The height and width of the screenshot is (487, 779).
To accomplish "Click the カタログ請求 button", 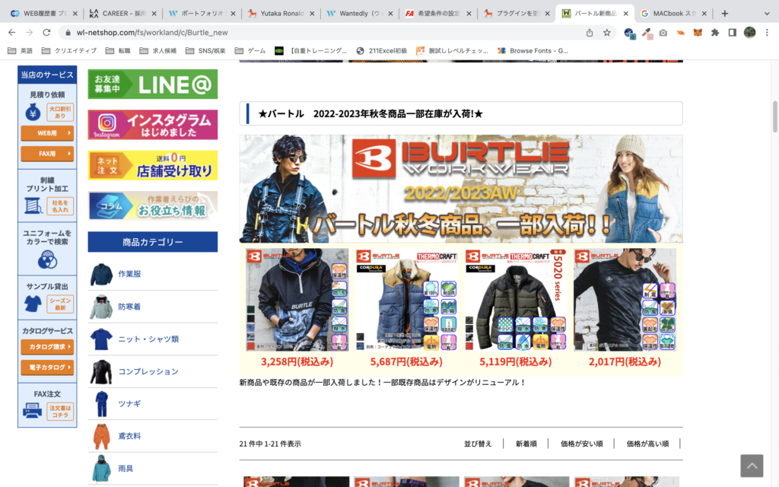I will point(47,347).
